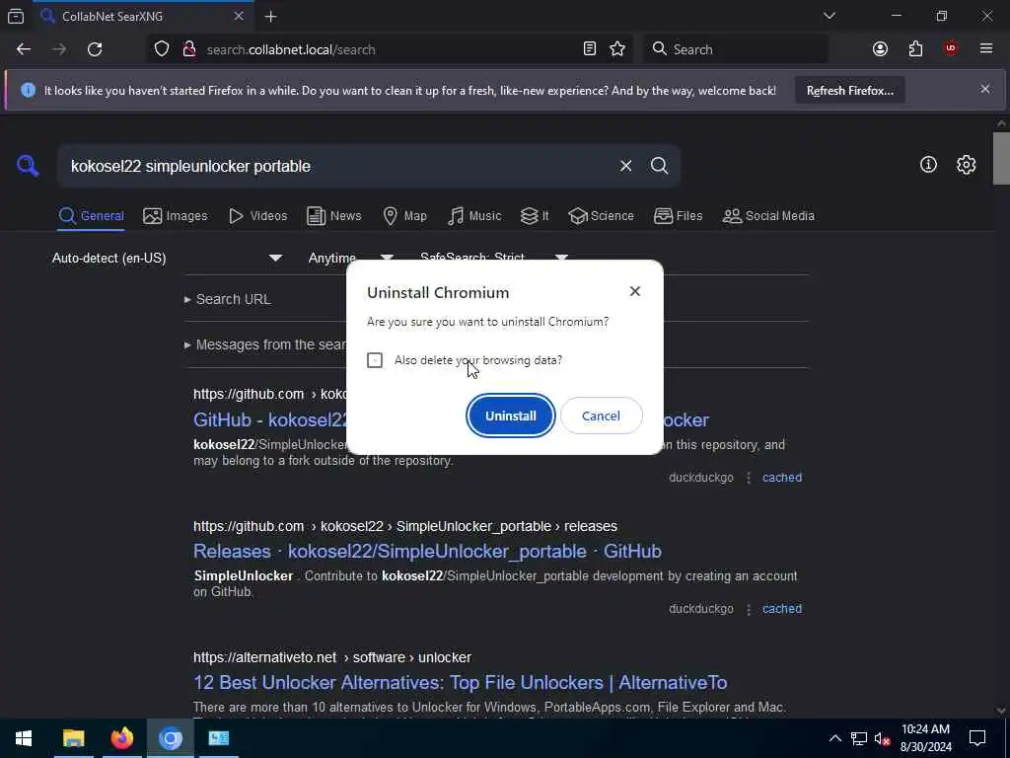Viewport: 1010px width, 758px height.
Task: Switch to the Videos tab
Action: (x=258, y=216)
